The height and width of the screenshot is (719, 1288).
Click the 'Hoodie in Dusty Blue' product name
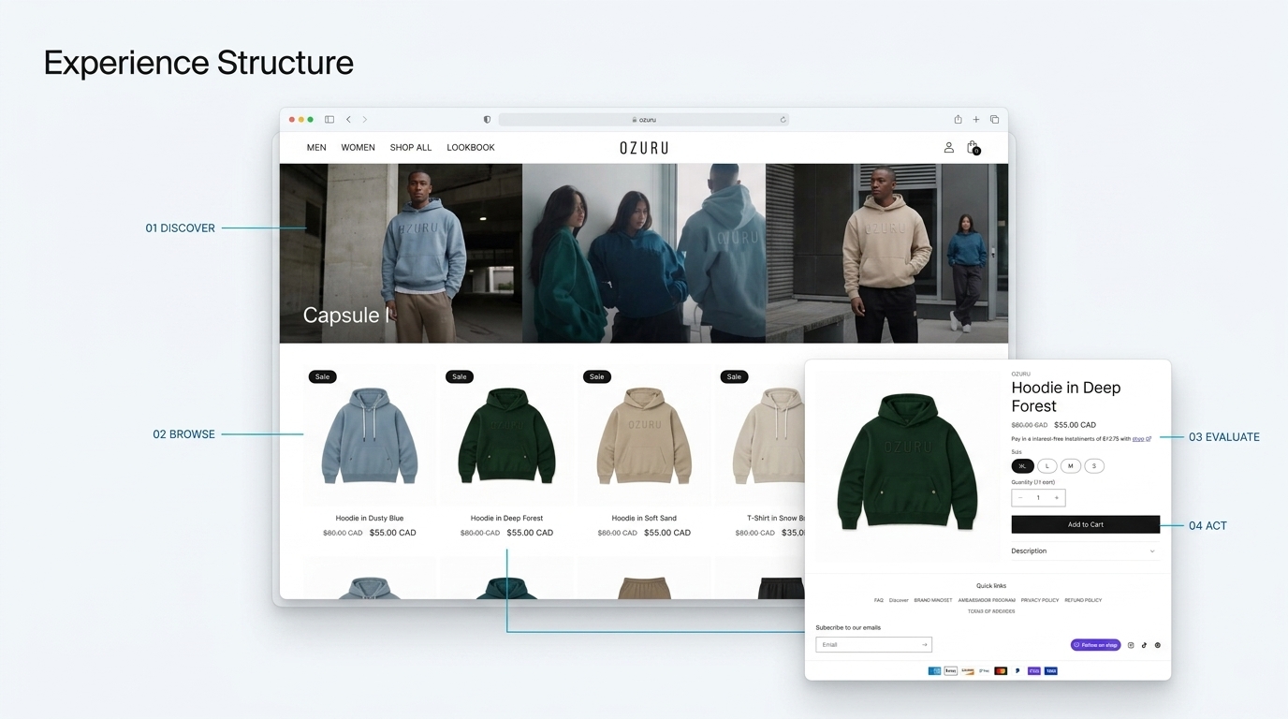(x=370, y=518)
